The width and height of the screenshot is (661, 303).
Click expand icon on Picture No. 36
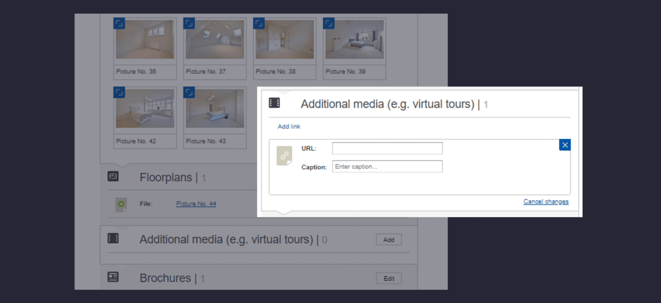pyautogui.click(x=120, y=23)
